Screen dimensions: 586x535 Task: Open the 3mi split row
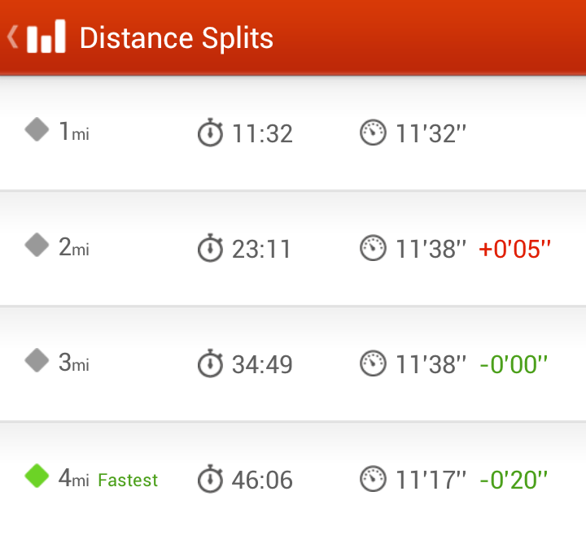click(293, 363)
